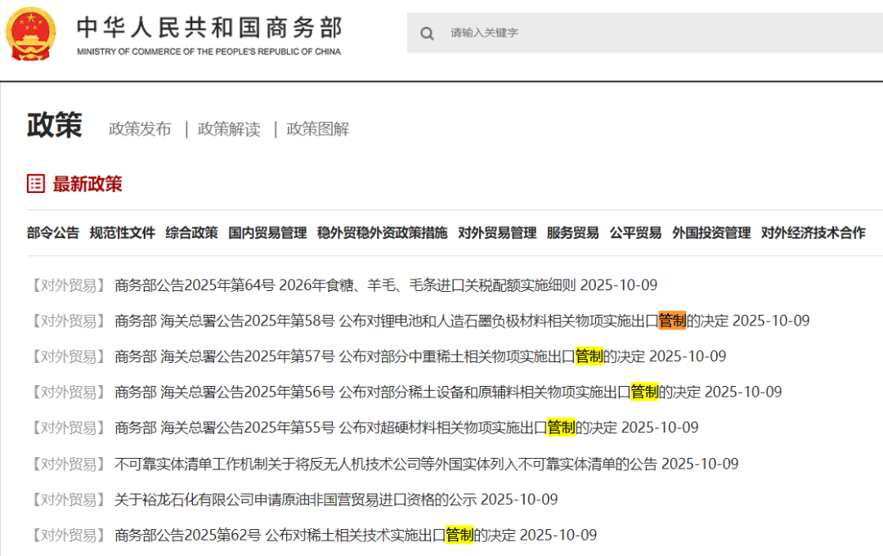Image resolution: width=883 pixels, height=556 pixels.
Task: Open 第55号 超硬材料 announcement
Action: pos(366,428)
